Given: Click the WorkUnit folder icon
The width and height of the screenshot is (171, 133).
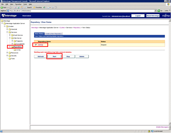Looking at the screenshot, I should coord(10,29).
